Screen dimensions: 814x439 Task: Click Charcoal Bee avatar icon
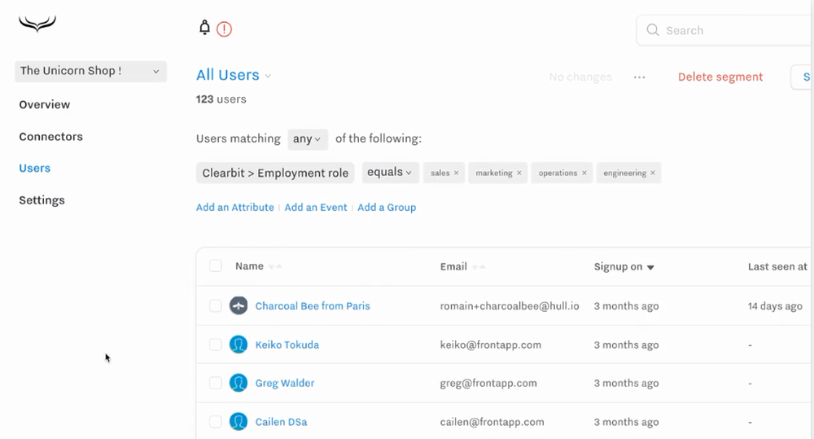click(x=239, y=306)
